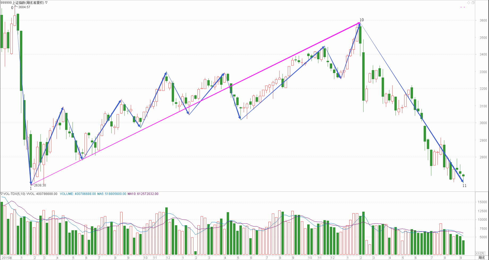Click the 周线 period button
Viewport: 489px width, 260px height.
[481, 258]
